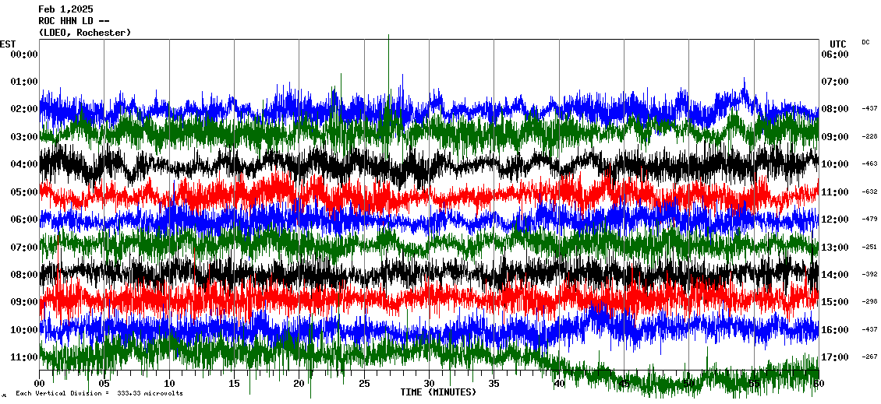Click the EST axis header
This screenshot has width=881, height=404.
click(8, 44)
